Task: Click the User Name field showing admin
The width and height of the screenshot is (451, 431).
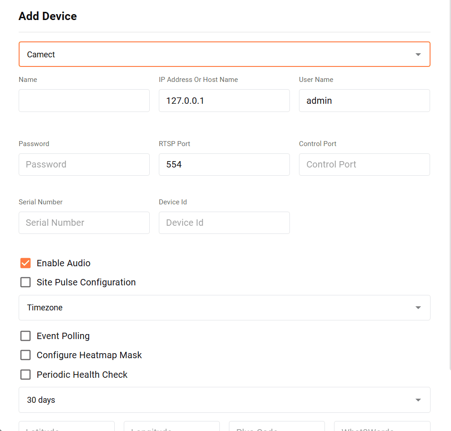Action: (x=364, y=101)
